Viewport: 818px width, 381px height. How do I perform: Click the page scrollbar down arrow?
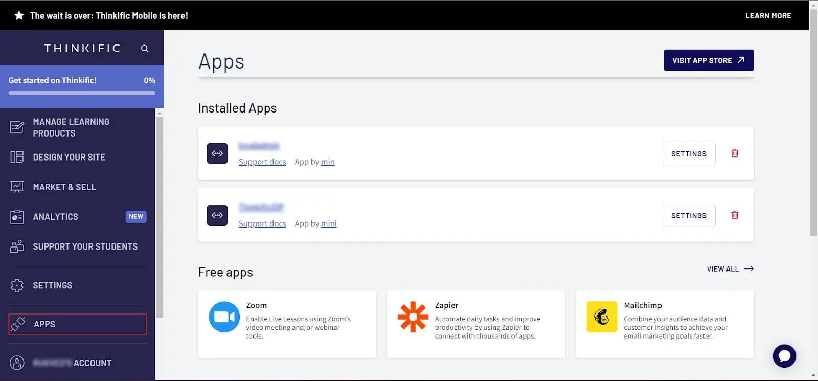(813, 376)
